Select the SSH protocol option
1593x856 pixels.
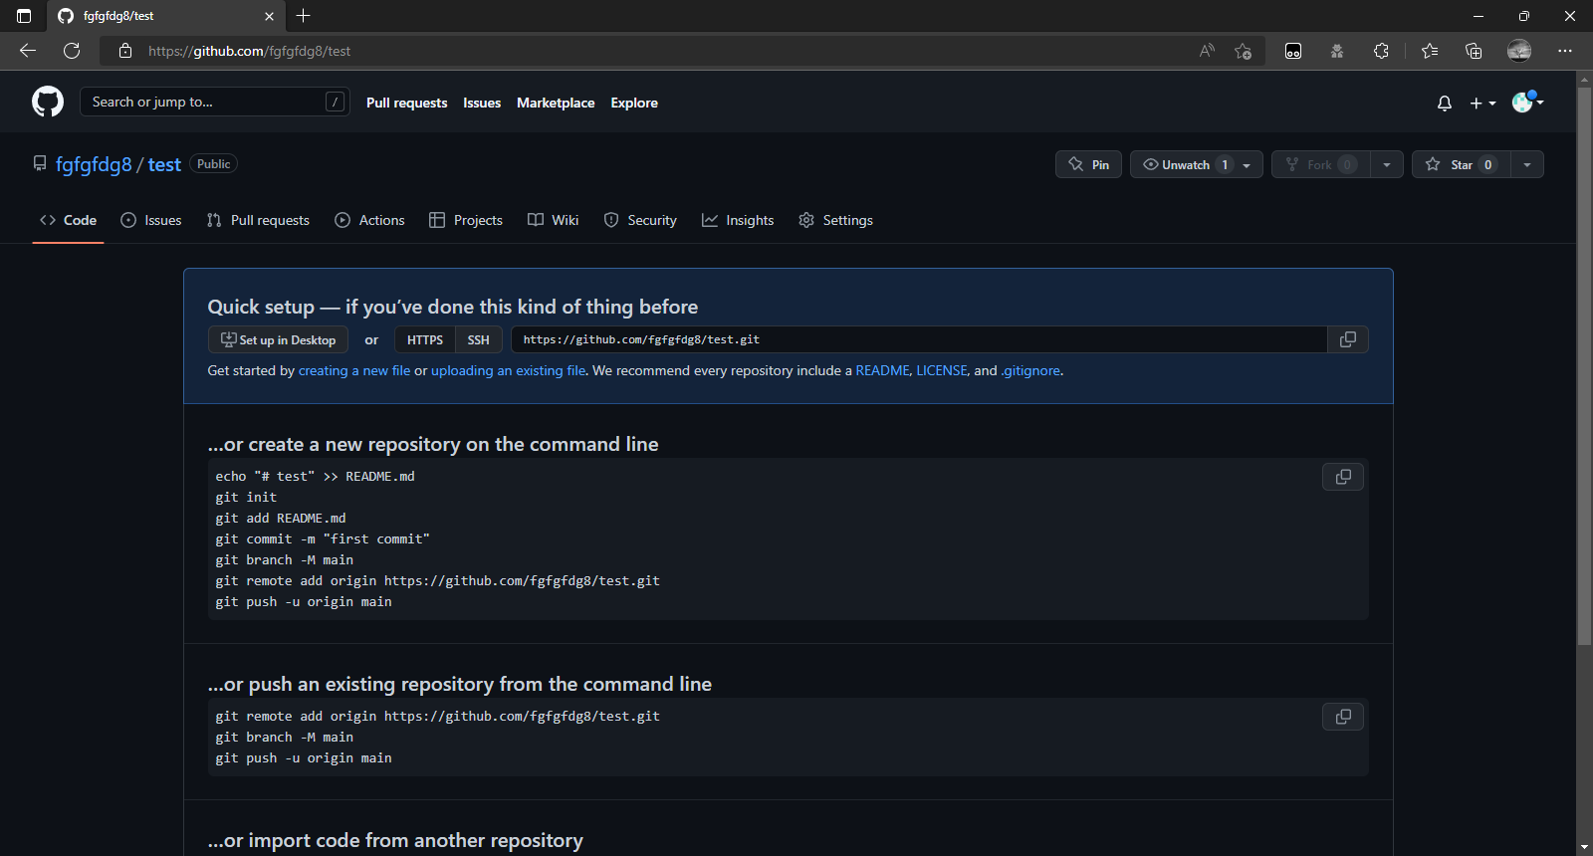479,339
